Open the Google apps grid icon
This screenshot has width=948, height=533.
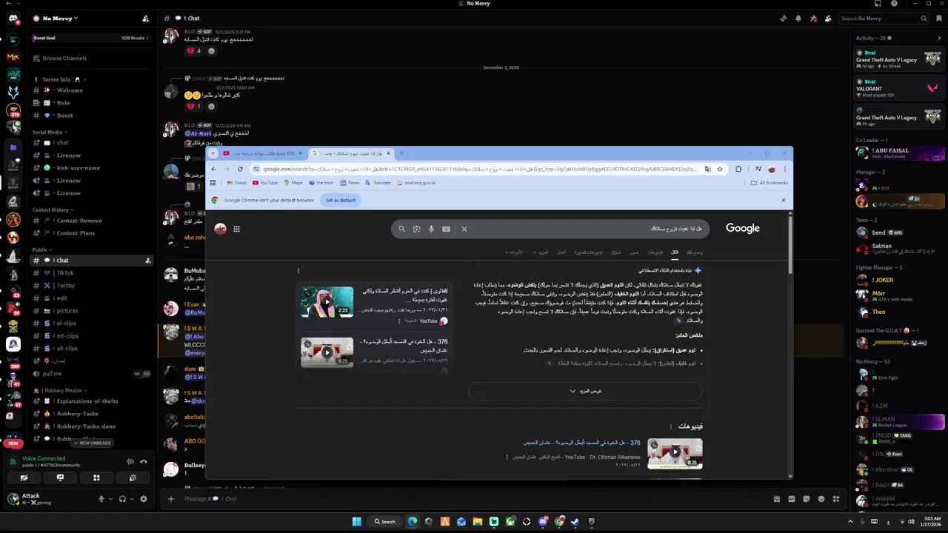coord(236,229)
